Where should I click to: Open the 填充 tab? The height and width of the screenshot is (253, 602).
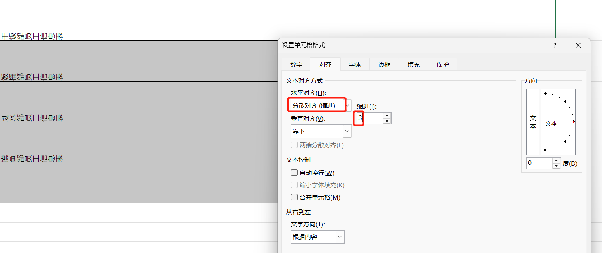[x=413, y=64]
